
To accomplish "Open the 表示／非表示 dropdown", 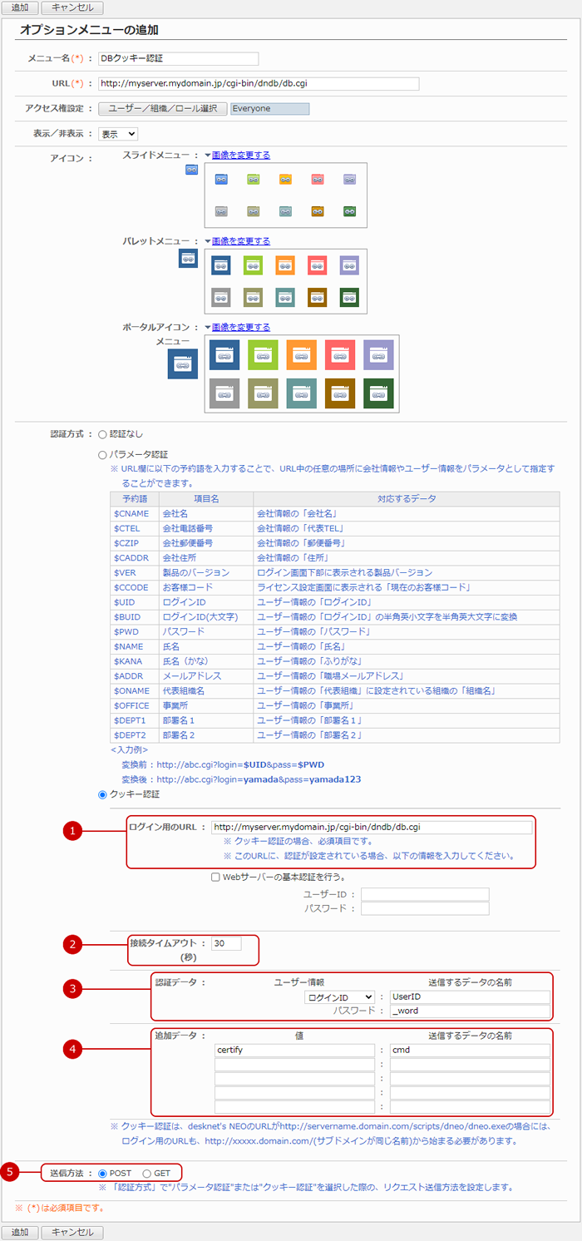I will (x=118, y=133).
